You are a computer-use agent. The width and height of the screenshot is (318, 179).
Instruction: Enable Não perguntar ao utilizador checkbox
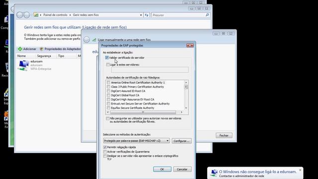107,118
